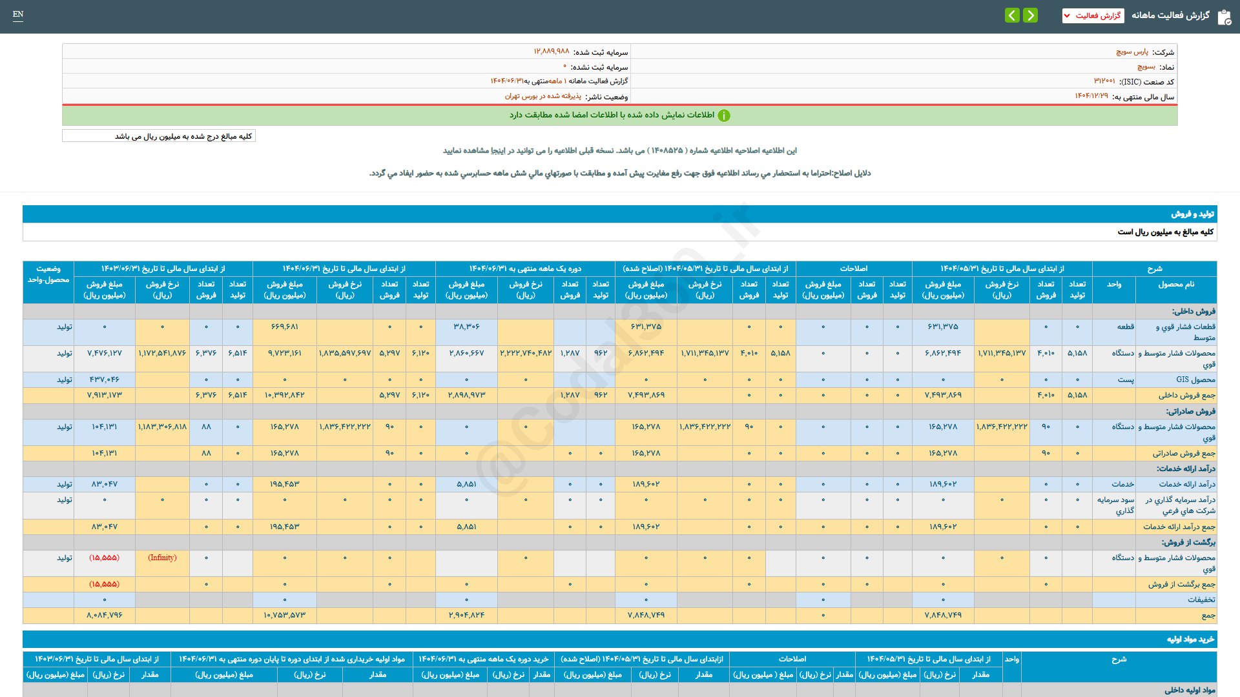Click the green left arrow button
The image size is (1240, 697).
[1012, 15]
